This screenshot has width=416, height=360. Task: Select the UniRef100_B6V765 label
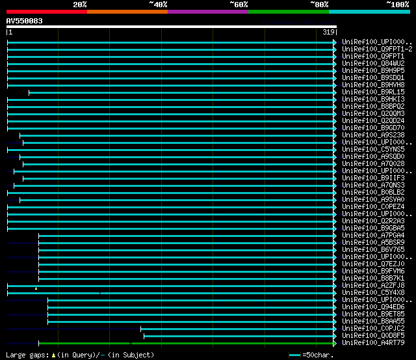(x=373, y=250)
